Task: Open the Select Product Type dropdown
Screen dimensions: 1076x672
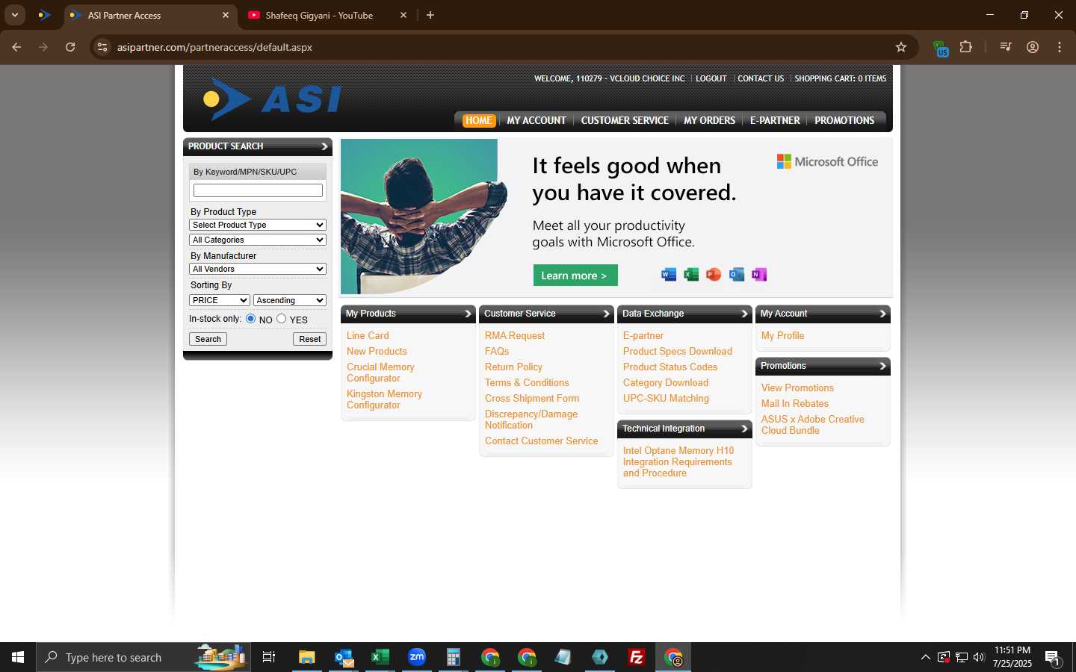Action: coord(258,225)
